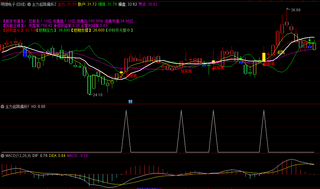320x189 pixels.
Task: Click the blue 财 financial marker icon
Action: pos(130,101)
